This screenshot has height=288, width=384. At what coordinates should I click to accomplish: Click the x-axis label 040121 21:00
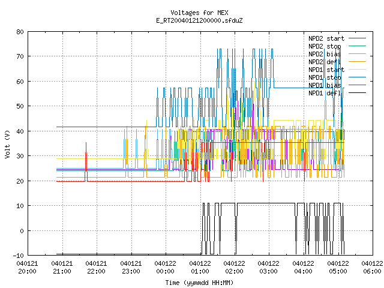(x=62, y=268)
